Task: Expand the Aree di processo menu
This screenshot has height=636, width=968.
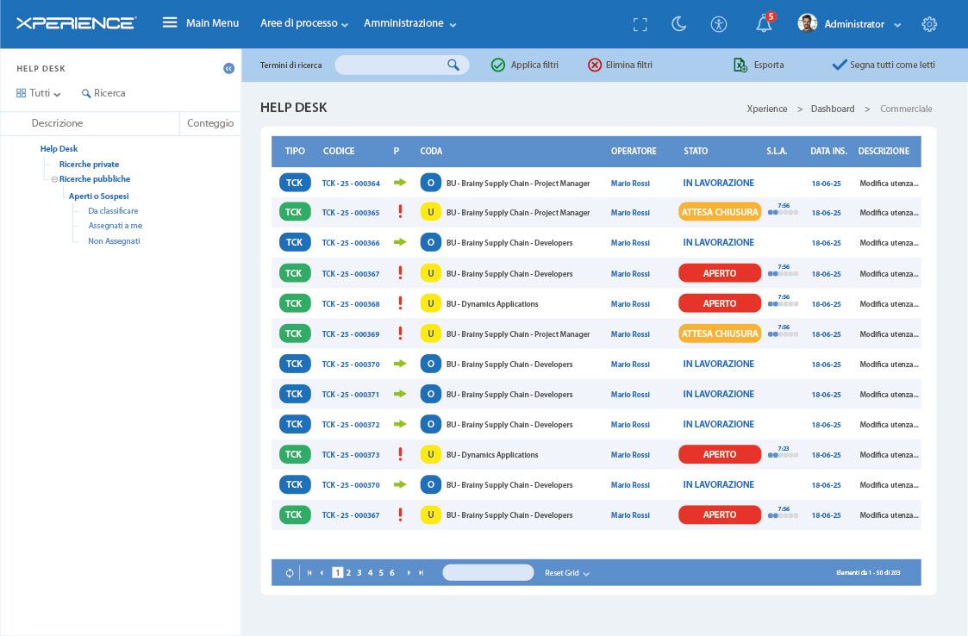Action: click(304, 23)
